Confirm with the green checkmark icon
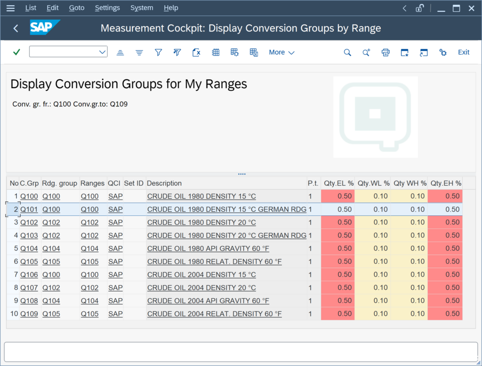The height and width of the screenshot is (366, 482). tap(16, 52)
